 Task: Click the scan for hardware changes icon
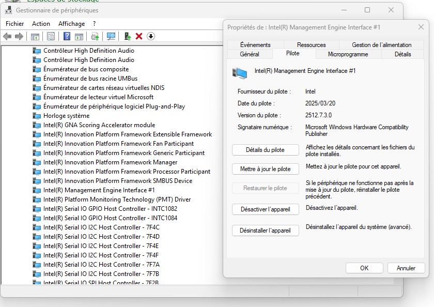[111, 36]
